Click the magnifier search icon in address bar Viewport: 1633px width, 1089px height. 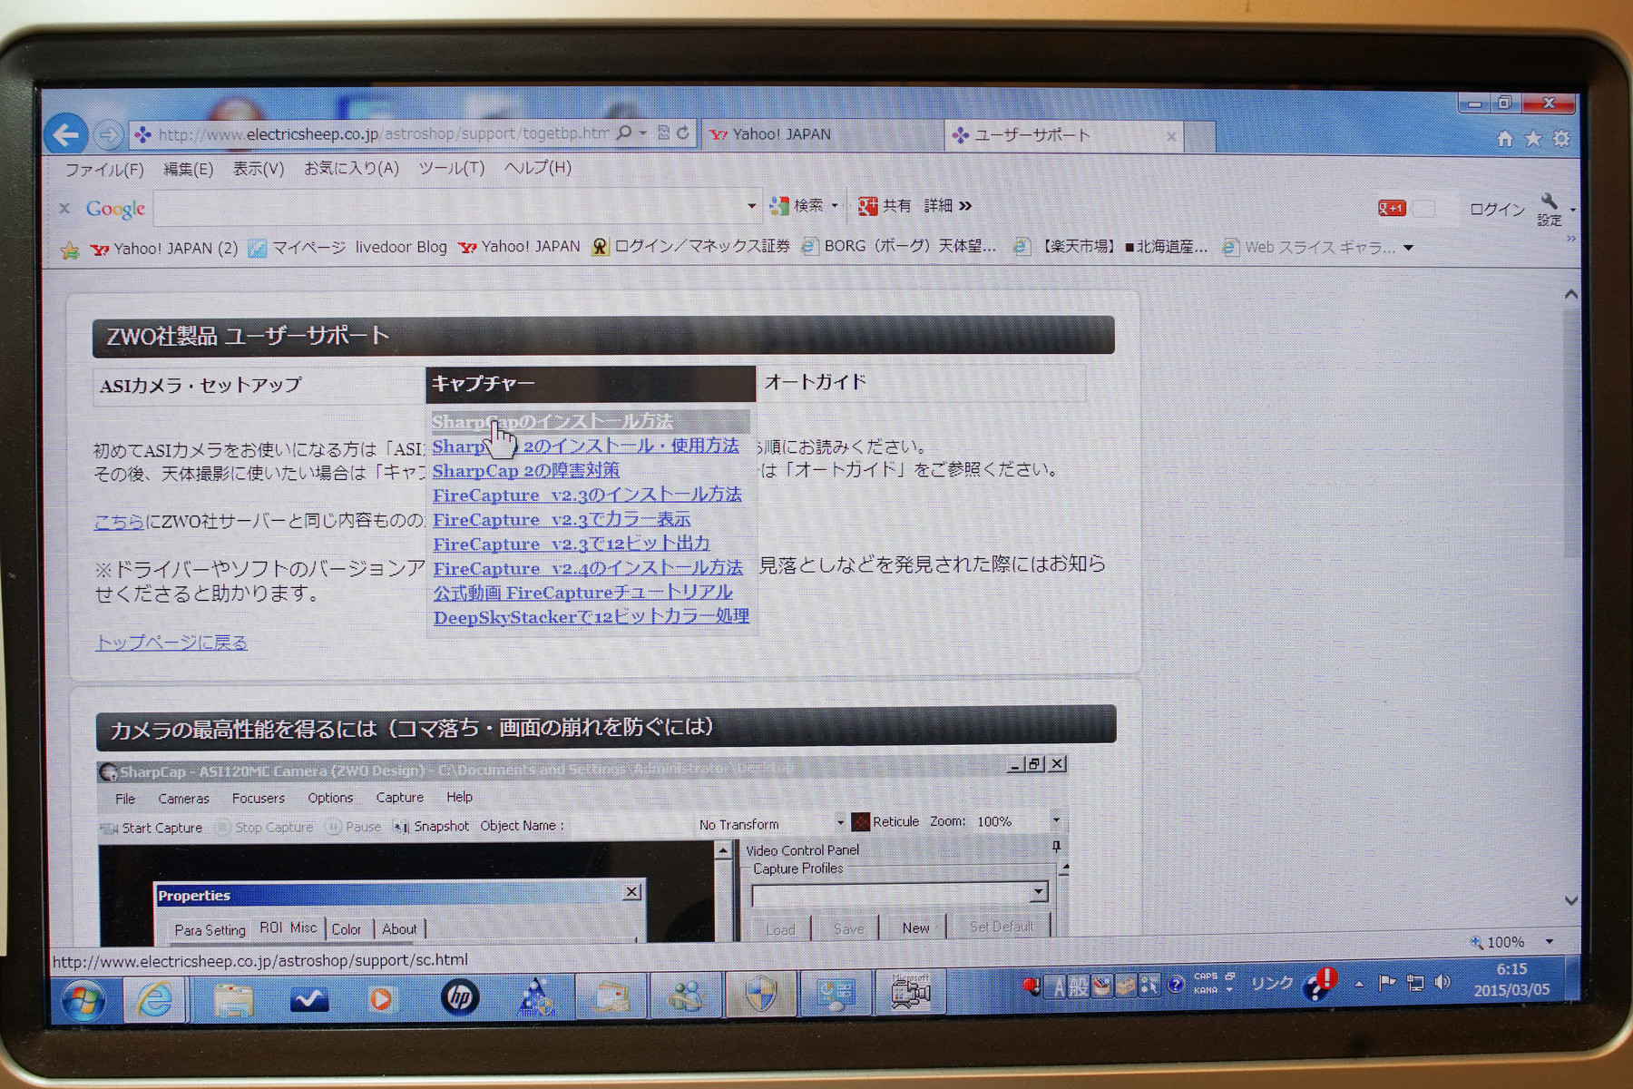624,133
